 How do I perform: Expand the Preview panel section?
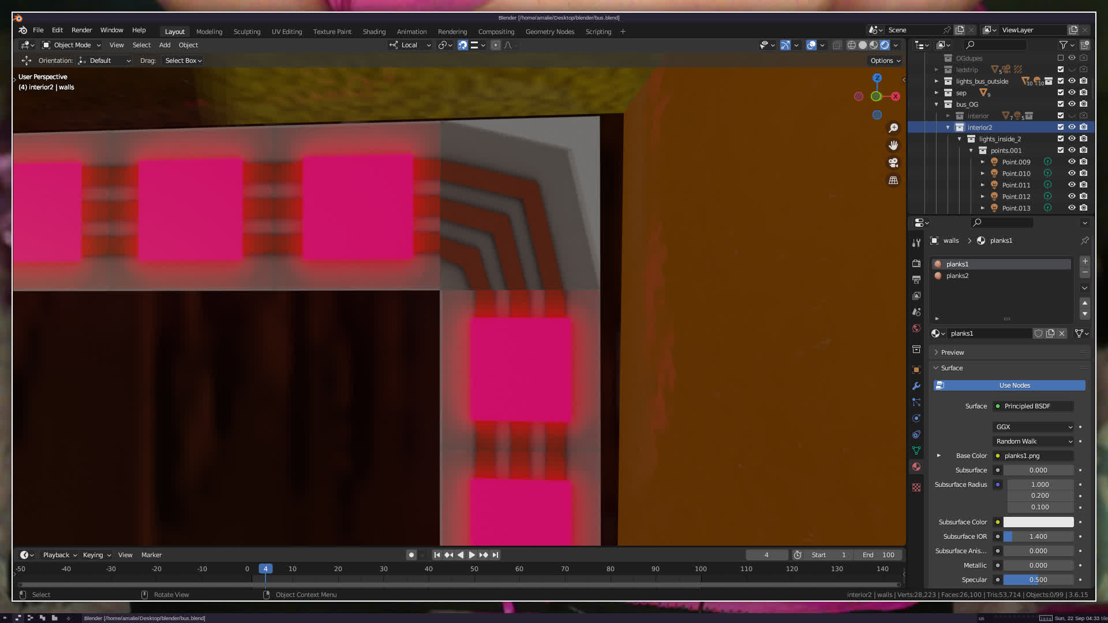pos(952,352)
